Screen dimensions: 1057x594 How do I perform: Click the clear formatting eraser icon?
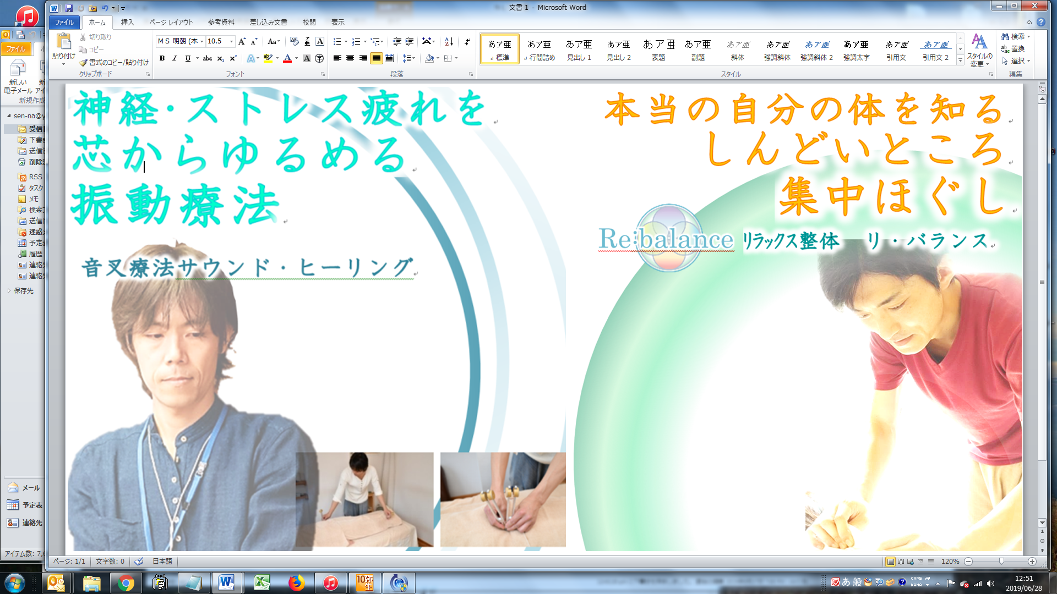point(294,42)
